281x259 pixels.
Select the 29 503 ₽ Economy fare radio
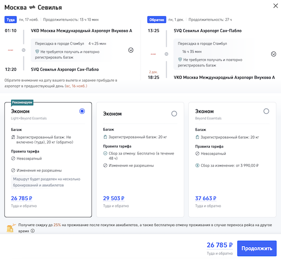(x=174, y=113)
